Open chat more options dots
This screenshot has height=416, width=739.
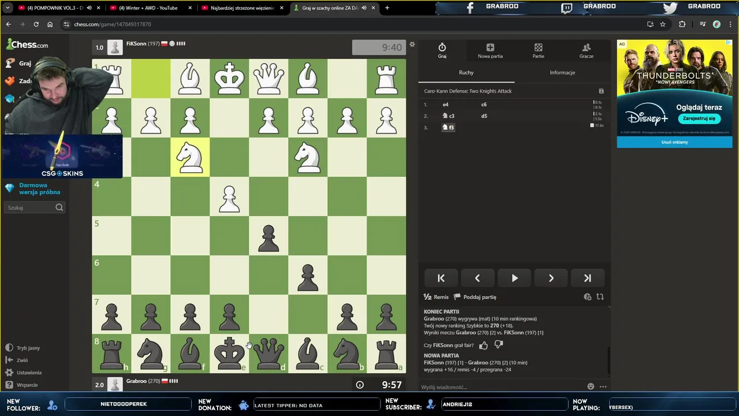pos(603,387)
